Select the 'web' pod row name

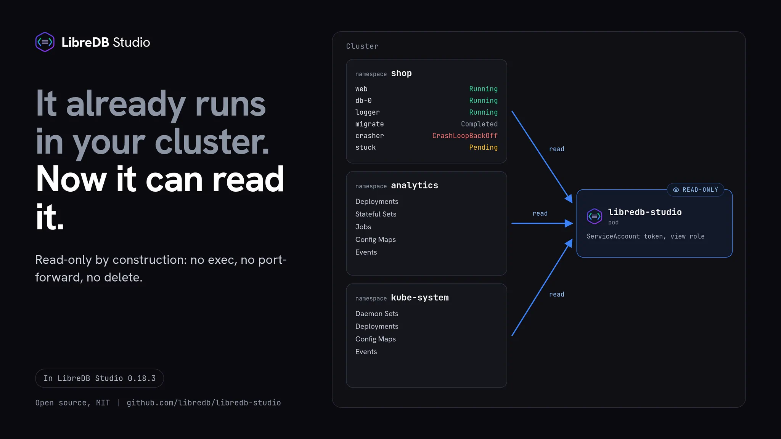(x=362, y=89)
